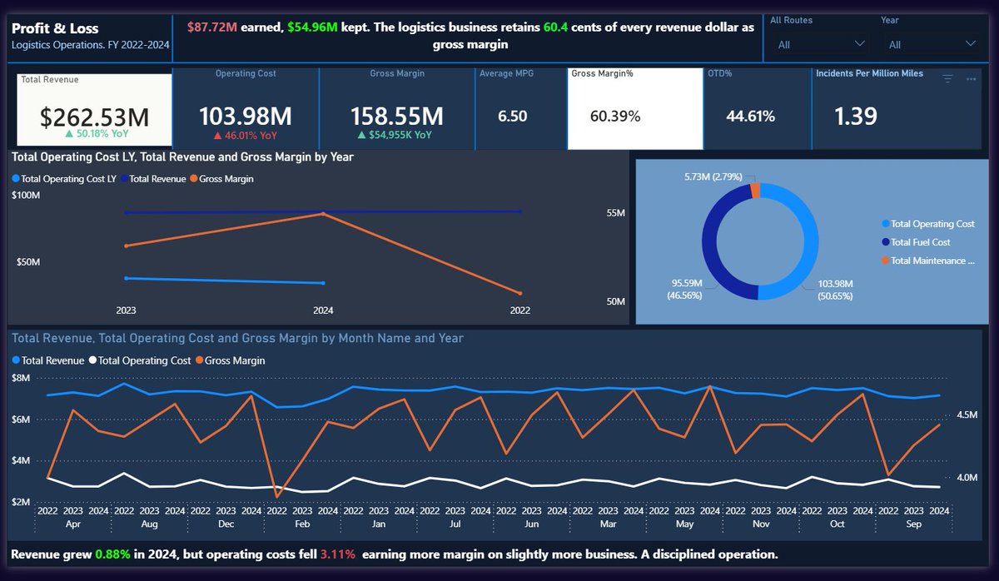This screenshot has width=999, height=581.
Task: Click the 50M secondary axis label
Action: [615, 300]
